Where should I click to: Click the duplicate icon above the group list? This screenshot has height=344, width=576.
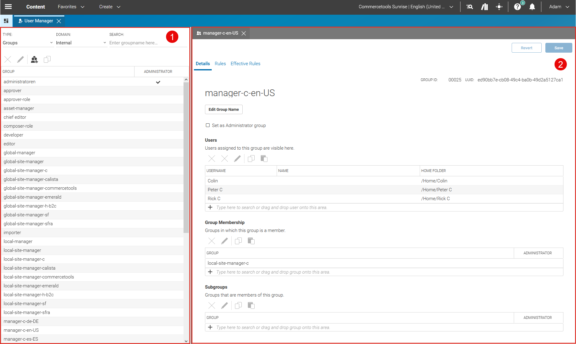(x=47, y=59)
